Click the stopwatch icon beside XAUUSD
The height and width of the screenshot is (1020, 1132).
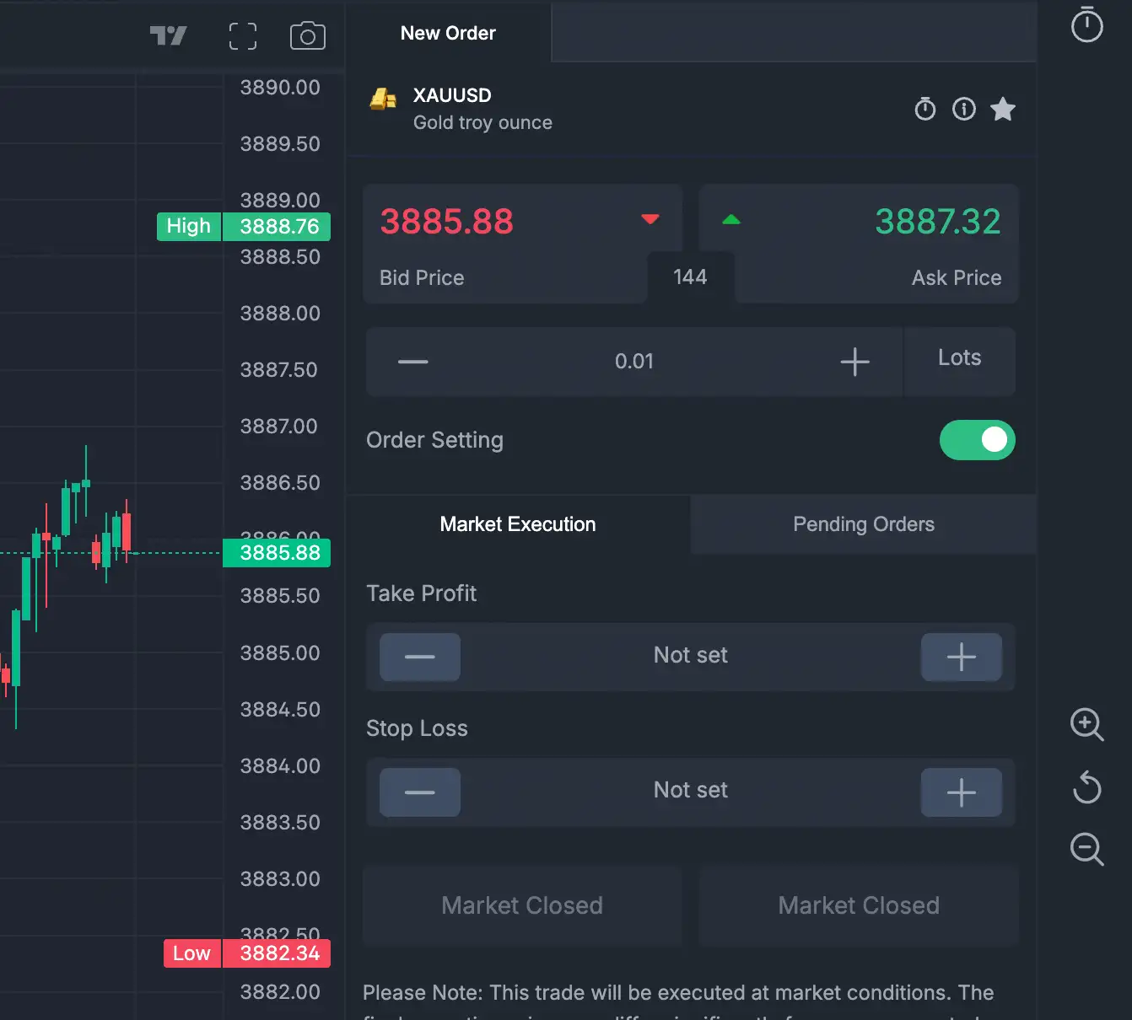tap(924, 109)
